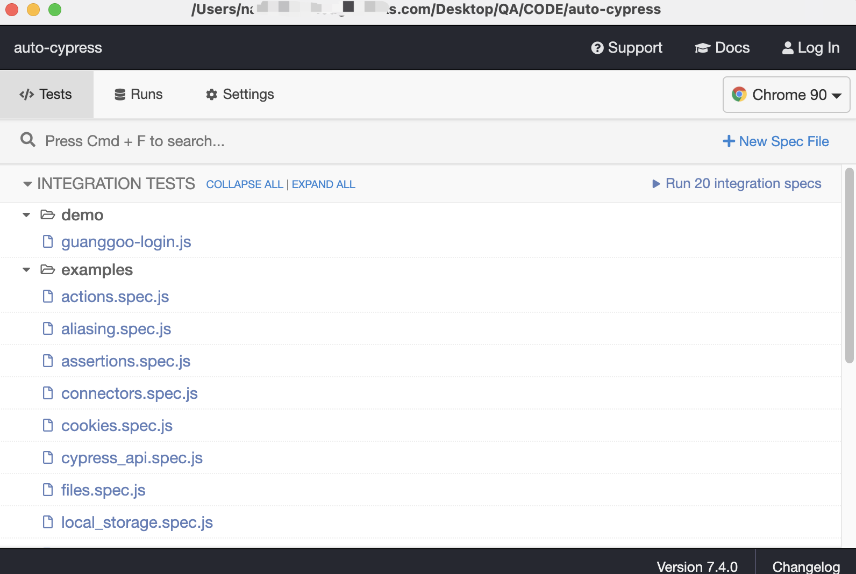Open the Chrome 90 browser dropdown
The image size is (856, 574).
click(x=786, y=95)
